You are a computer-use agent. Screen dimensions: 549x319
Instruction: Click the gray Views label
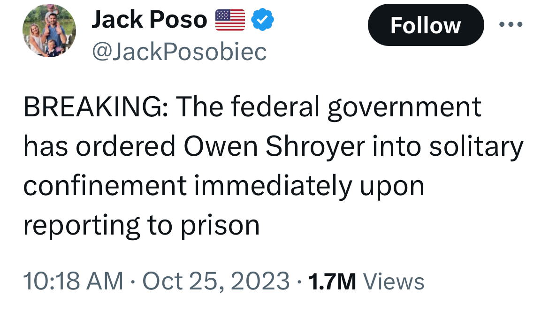394,282
